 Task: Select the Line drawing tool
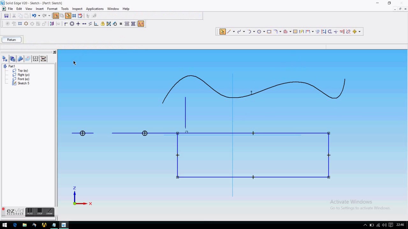[229, 31]
